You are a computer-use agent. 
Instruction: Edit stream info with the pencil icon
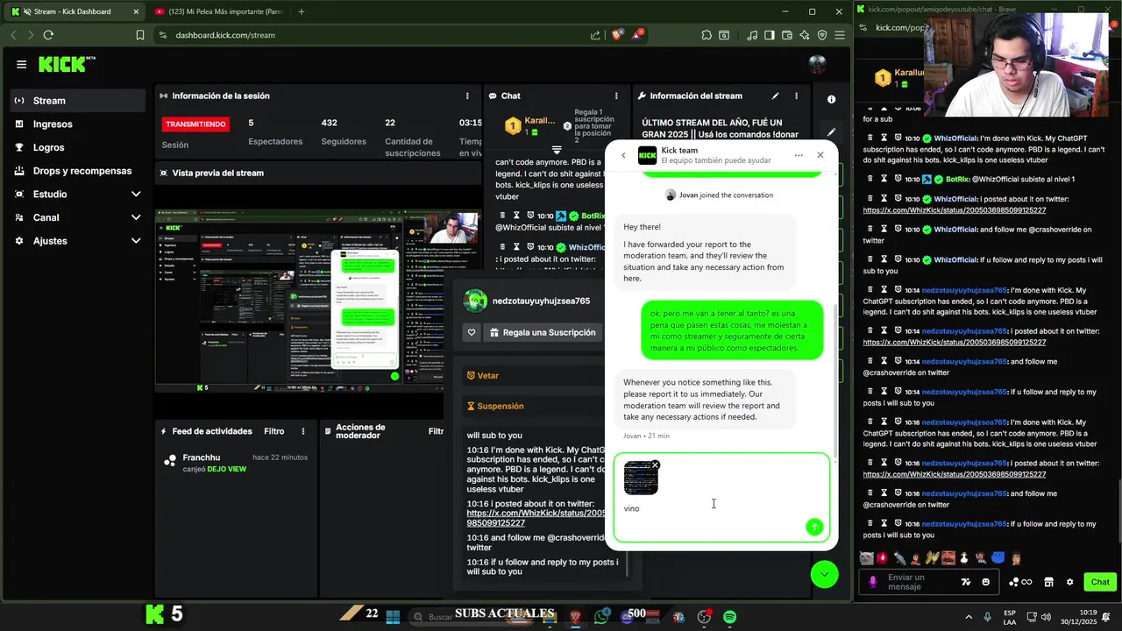tap(775, 96)
